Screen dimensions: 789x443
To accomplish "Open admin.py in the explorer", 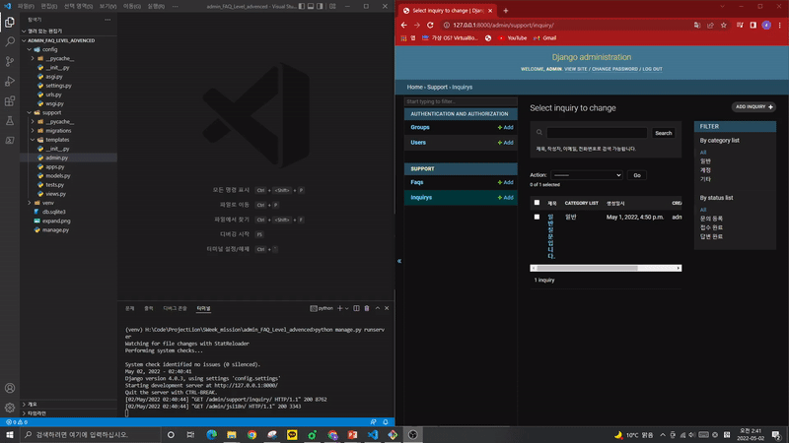I will 56,158.
